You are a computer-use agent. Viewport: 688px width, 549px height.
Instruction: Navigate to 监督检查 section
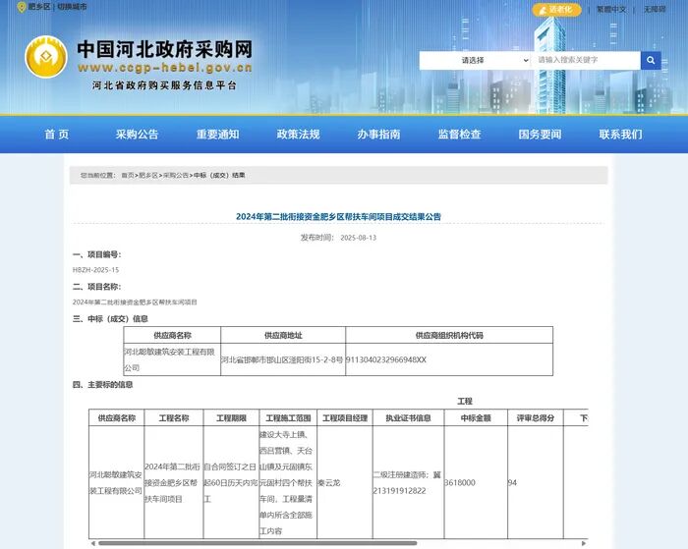(x=459, y=135)
